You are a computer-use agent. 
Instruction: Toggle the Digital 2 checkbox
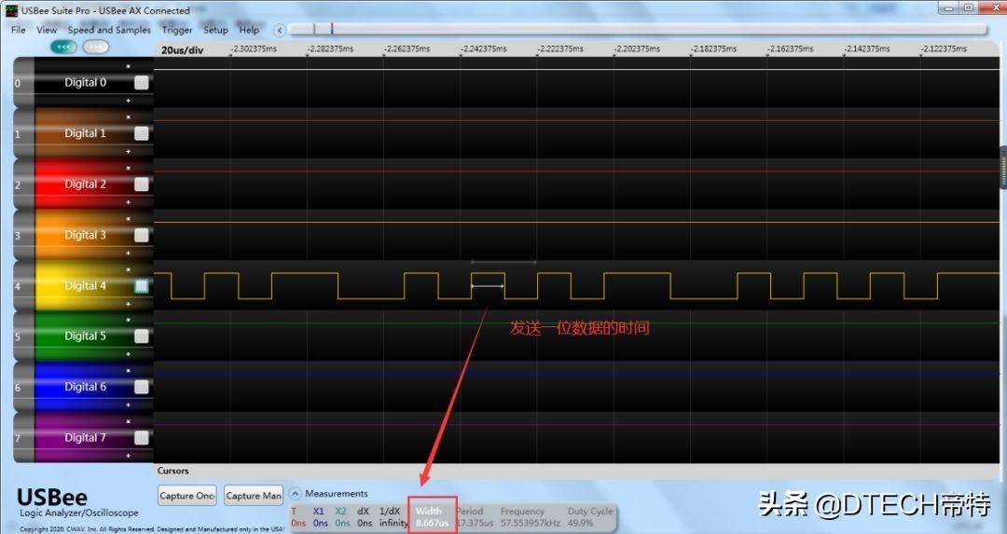(x=142, y=185)
